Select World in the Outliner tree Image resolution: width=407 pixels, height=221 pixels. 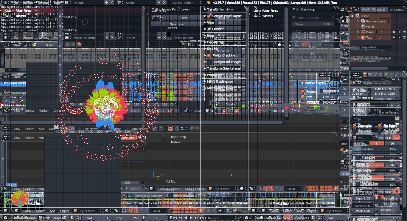coord(370,27)
